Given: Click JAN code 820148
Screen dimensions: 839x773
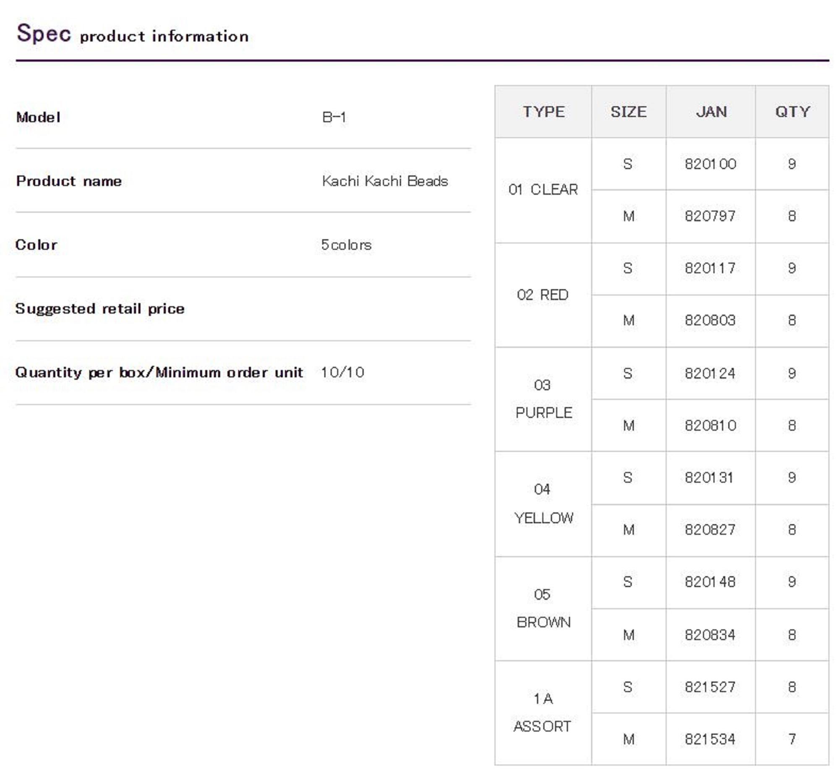Looking at the screenshot, I should coord(710,582).
